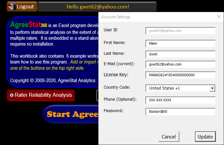Click the greyed-out User ID field

pos(180,31)
